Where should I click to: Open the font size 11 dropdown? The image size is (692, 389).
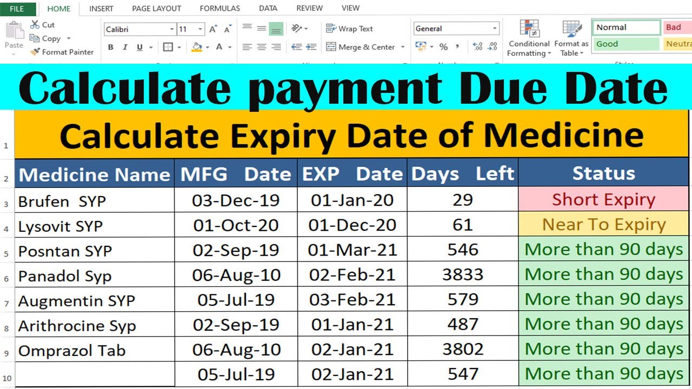[x=201, y=29]
